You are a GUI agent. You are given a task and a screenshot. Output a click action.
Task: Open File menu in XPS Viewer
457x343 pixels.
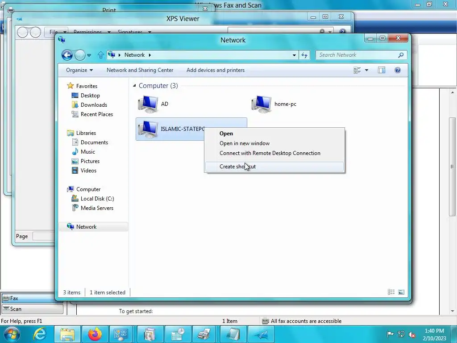coord(56,32)
